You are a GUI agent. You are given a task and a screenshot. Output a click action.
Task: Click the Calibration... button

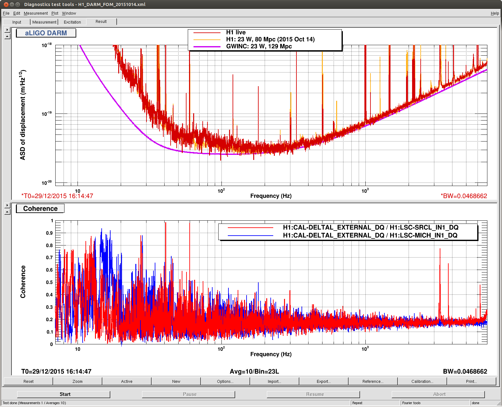click(422, 381)
